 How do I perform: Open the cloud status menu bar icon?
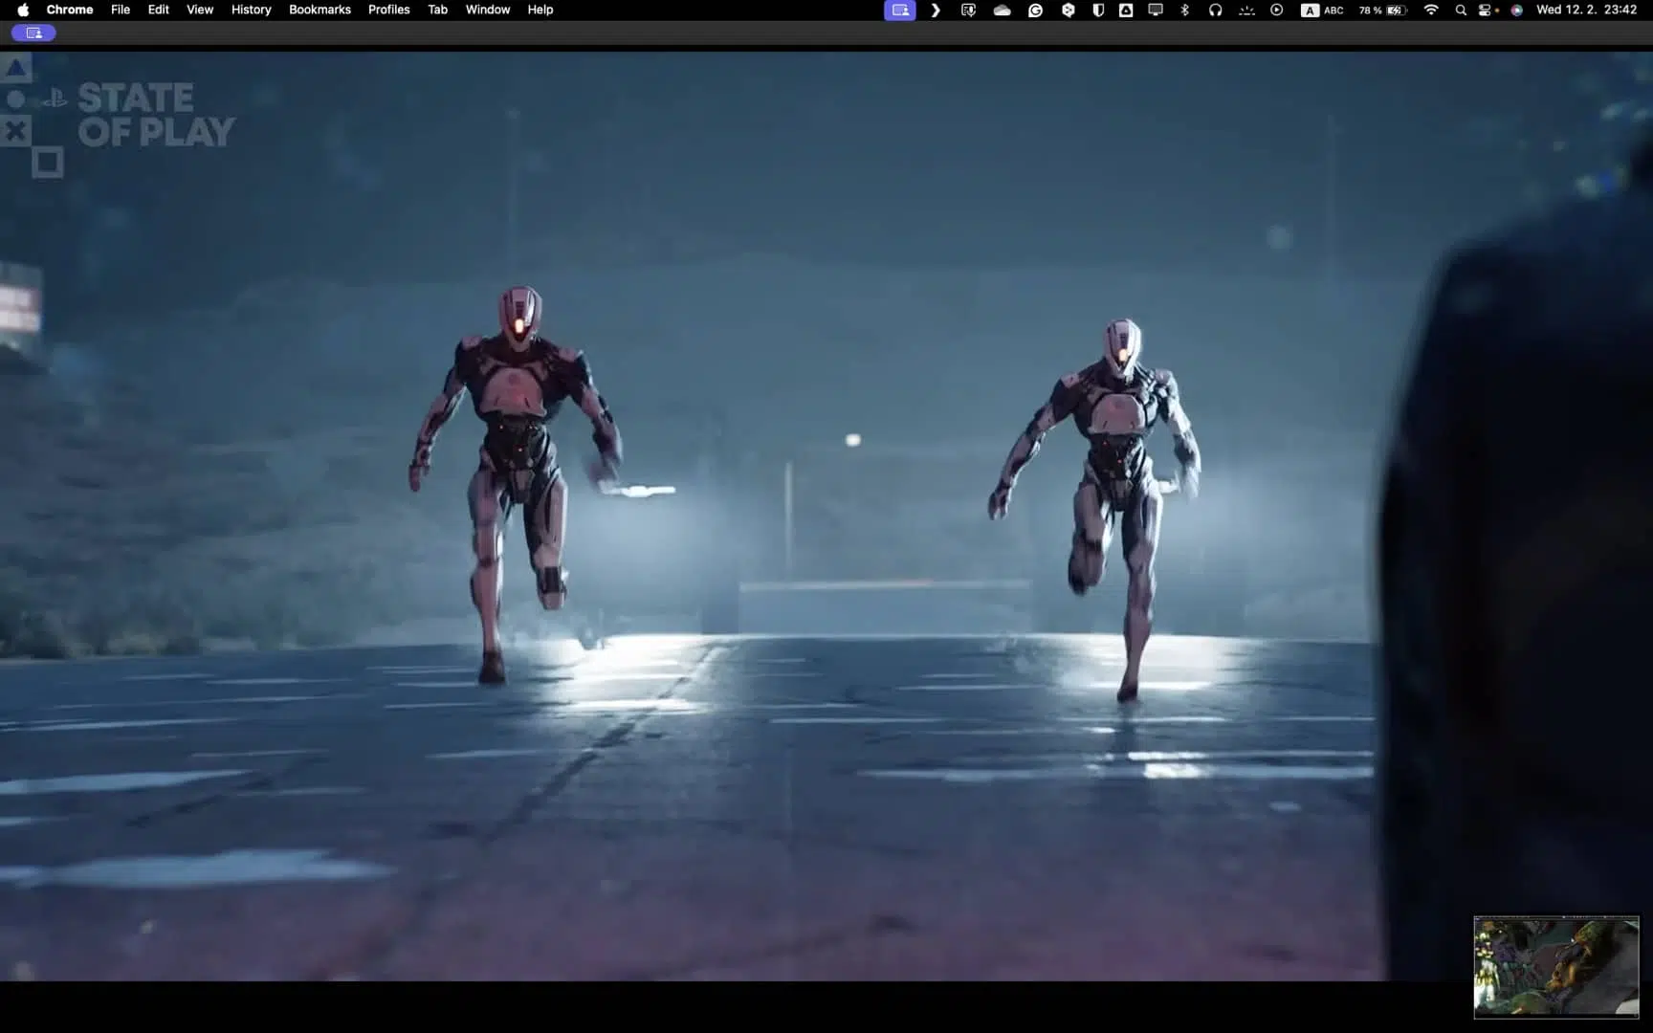(x=1002, y=10)
